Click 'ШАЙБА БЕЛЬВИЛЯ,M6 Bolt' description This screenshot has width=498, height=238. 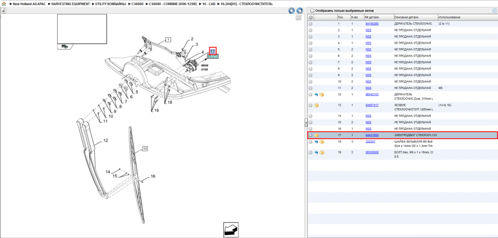pyautogui.click(x=414, y=144)
